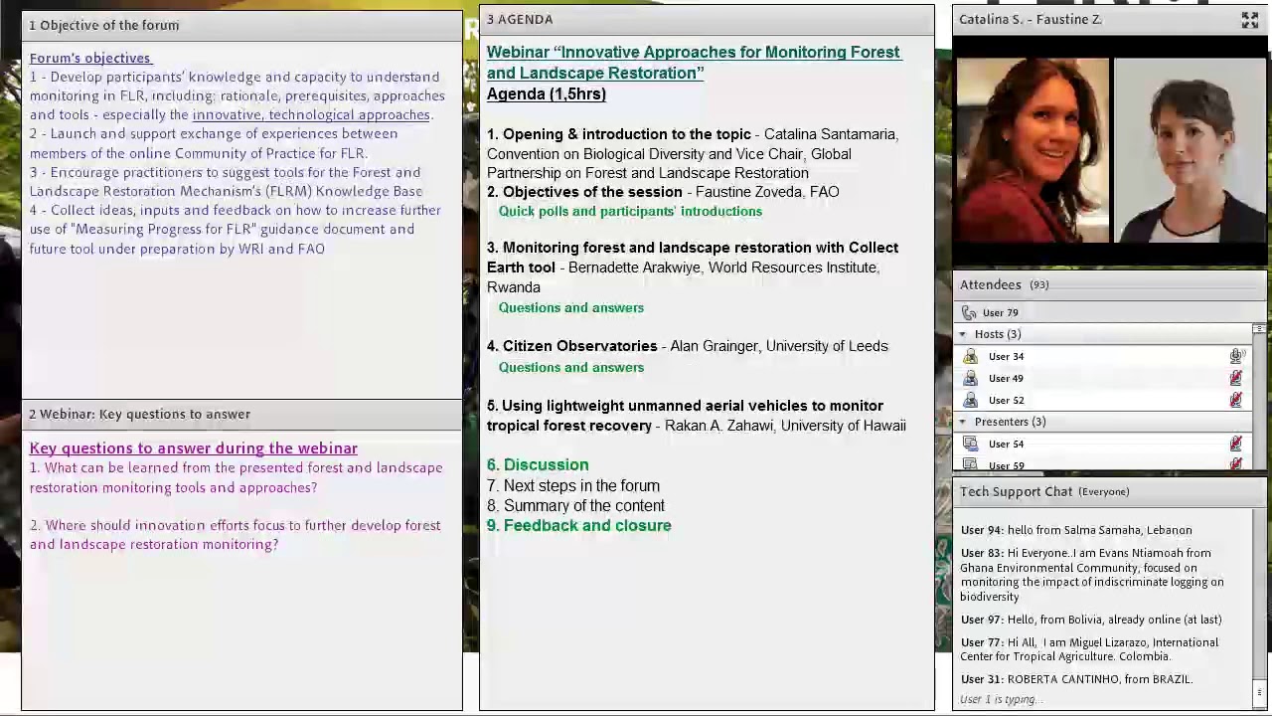The width and height of the screenshot is (1272, 716).
Task: Click the host avatar icon for User 49
Action: (971, 378)
